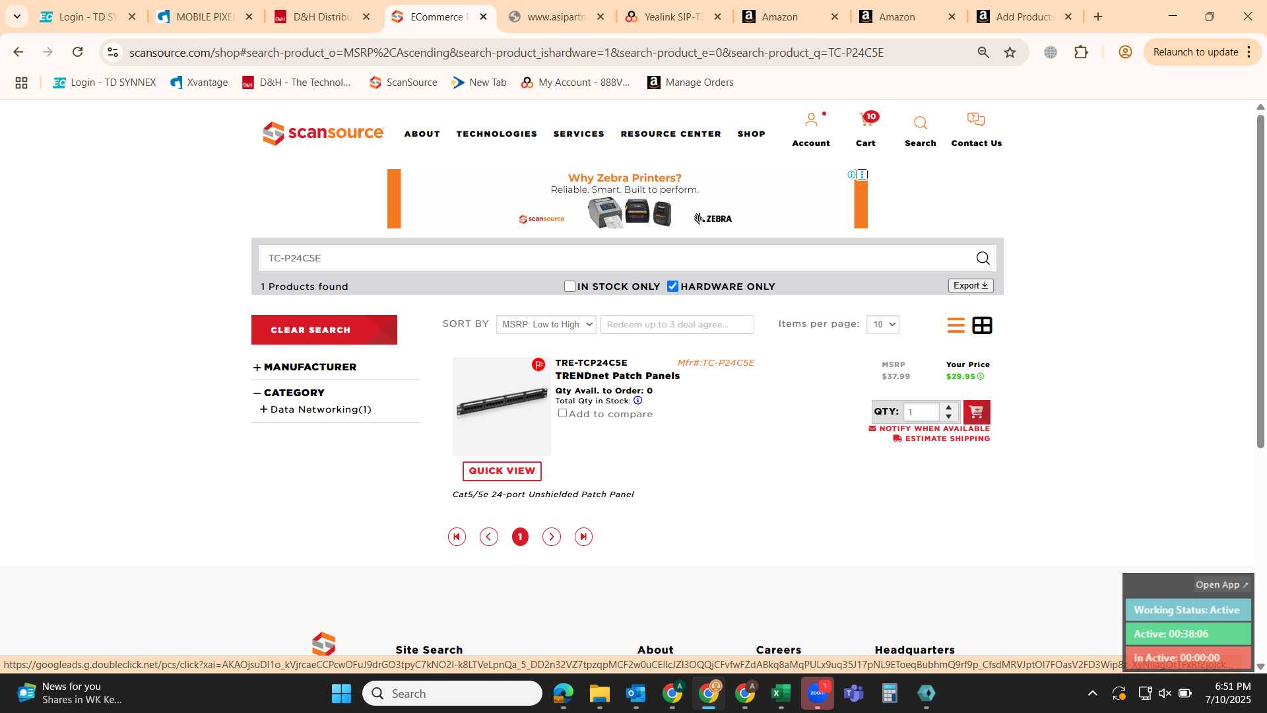Open Microsoft Teams from taskbar
Viewport: 1267px width, 713px height.
(854, 693)
